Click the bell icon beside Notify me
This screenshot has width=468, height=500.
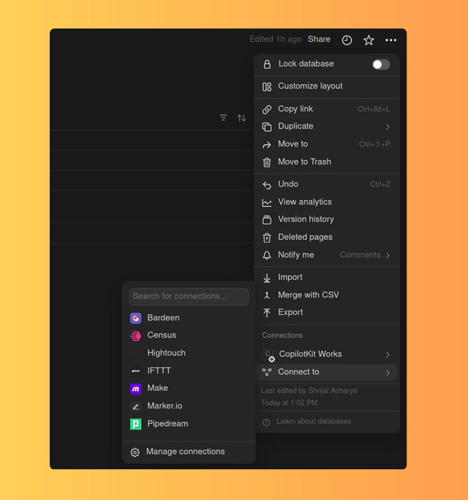267,255
